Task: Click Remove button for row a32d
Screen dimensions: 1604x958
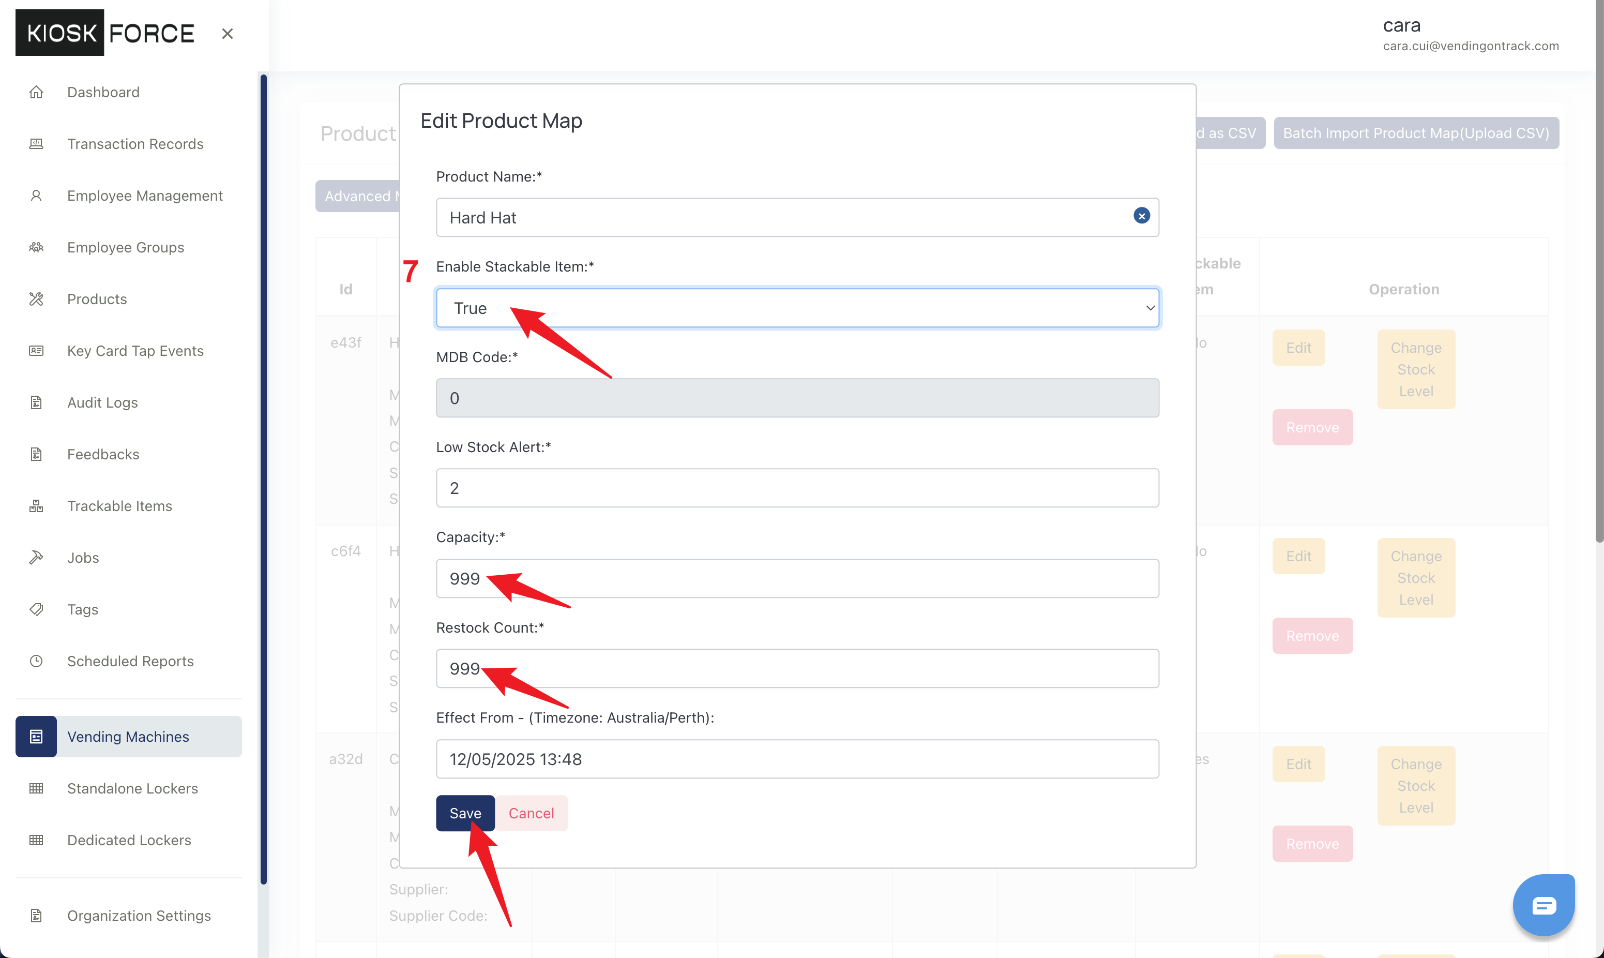Action: point(1312,844)
